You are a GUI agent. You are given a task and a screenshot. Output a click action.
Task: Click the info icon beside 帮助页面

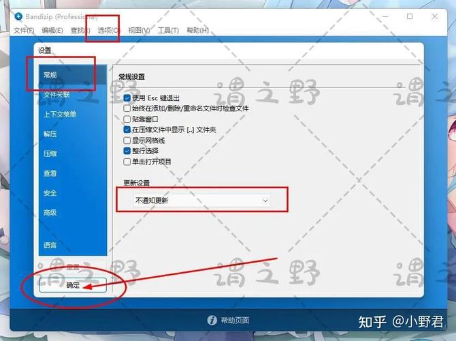point(212,320)
